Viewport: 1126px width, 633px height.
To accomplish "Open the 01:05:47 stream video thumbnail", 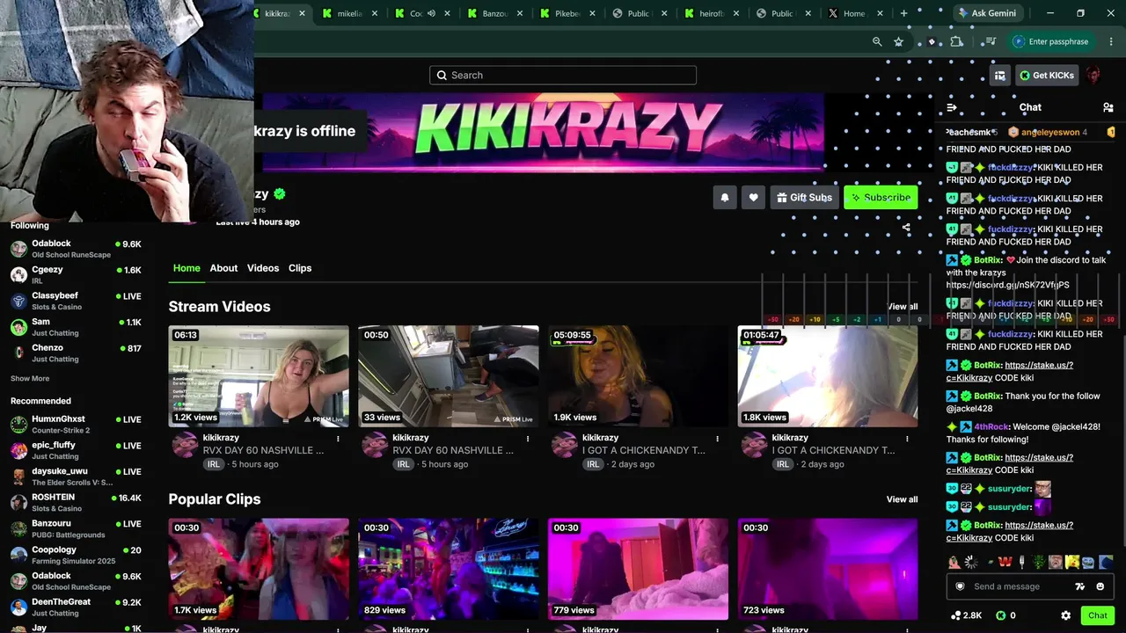I will [x=828, y=376].
